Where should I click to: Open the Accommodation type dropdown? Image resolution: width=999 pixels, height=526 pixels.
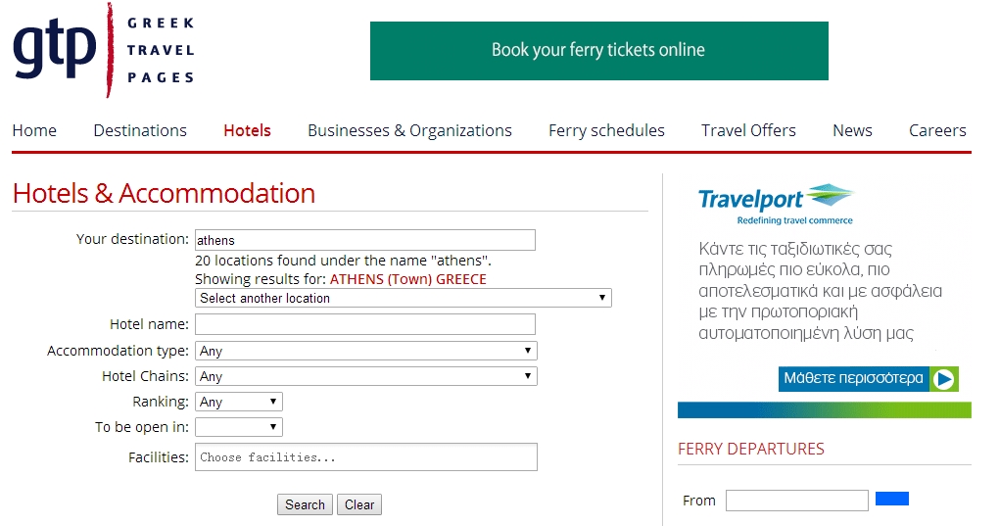(366, 351)
